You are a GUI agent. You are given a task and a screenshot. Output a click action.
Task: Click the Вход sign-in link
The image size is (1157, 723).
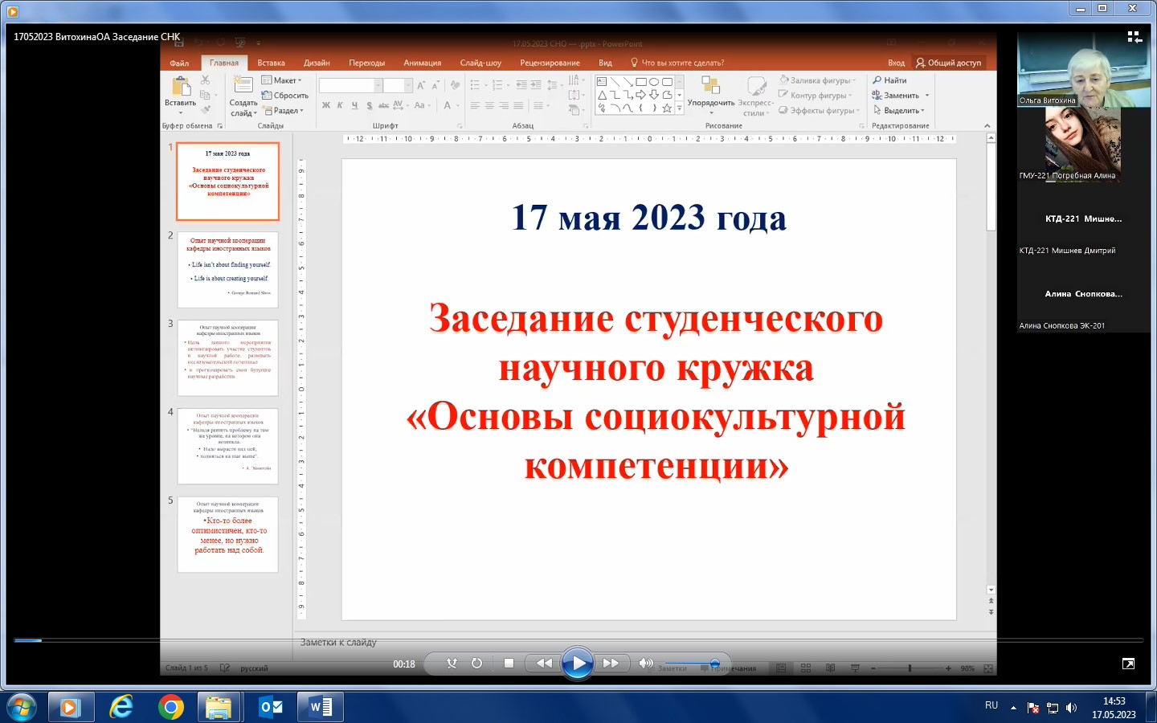[x=896, y=63]
